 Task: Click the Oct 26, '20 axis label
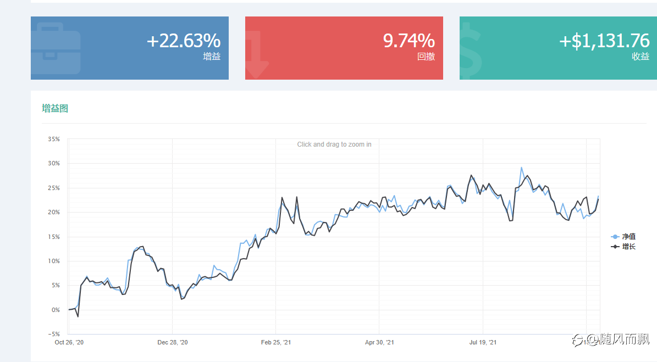coord(69,342)
